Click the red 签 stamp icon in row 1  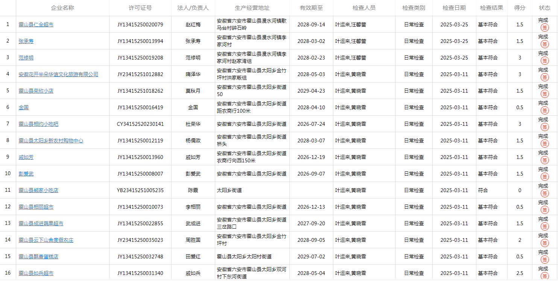tap(544, 27)
